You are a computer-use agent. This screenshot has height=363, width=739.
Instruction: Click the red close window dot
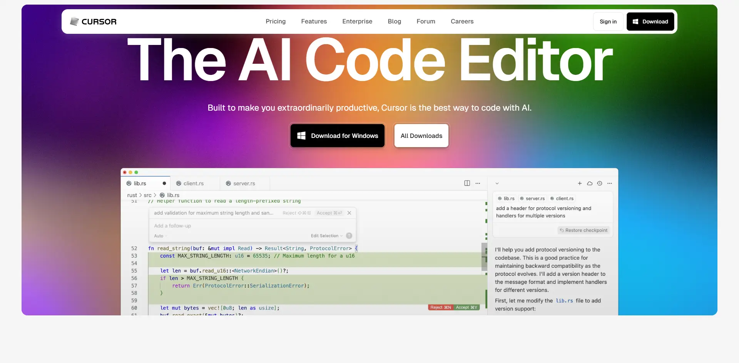click(125, 172)
